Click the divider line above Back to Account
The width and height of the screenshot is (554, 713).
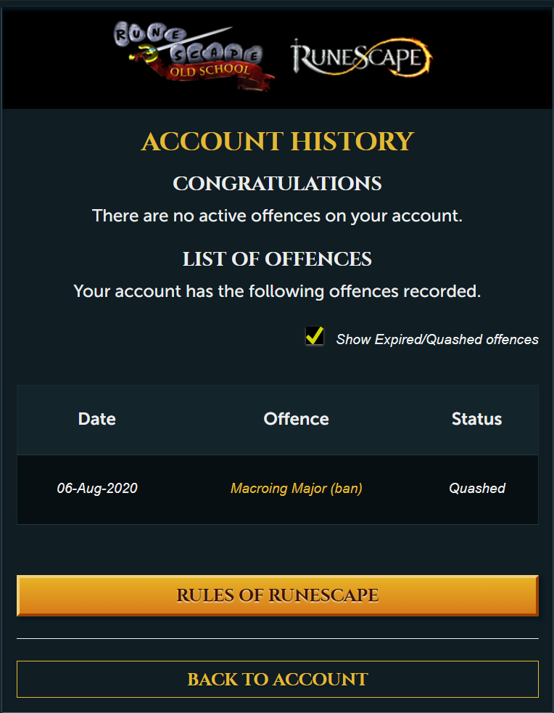tap(278, 638)
